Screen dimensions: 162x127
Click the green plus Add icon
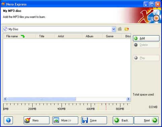136,38
